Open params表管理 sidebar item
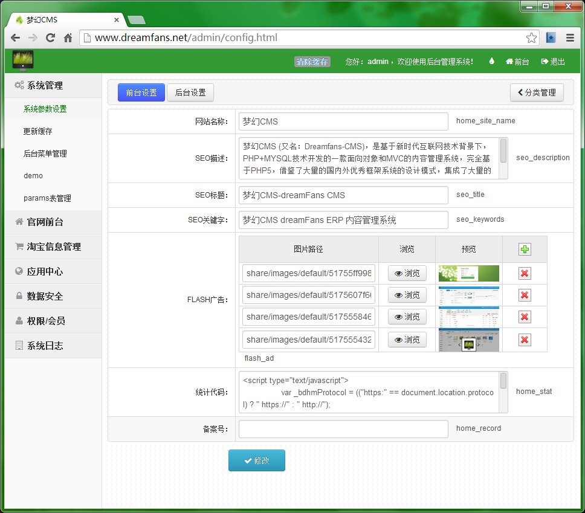This screenshot has height=513, width=585. pos(47,198)
